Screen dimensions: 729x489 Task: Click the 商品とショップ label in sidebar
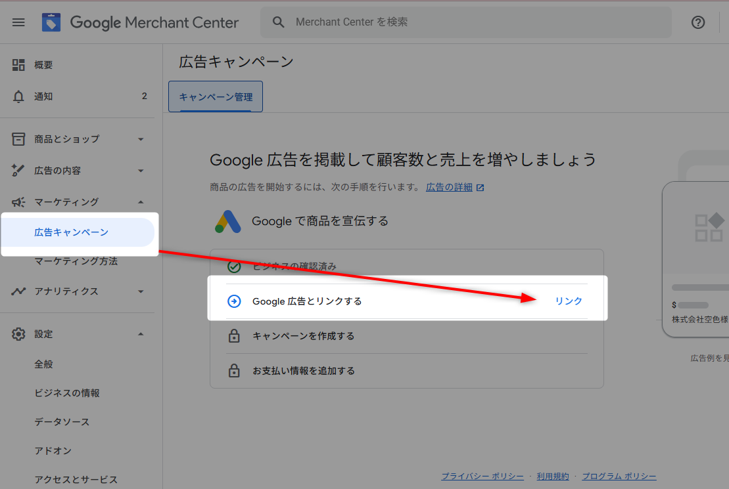66,139
